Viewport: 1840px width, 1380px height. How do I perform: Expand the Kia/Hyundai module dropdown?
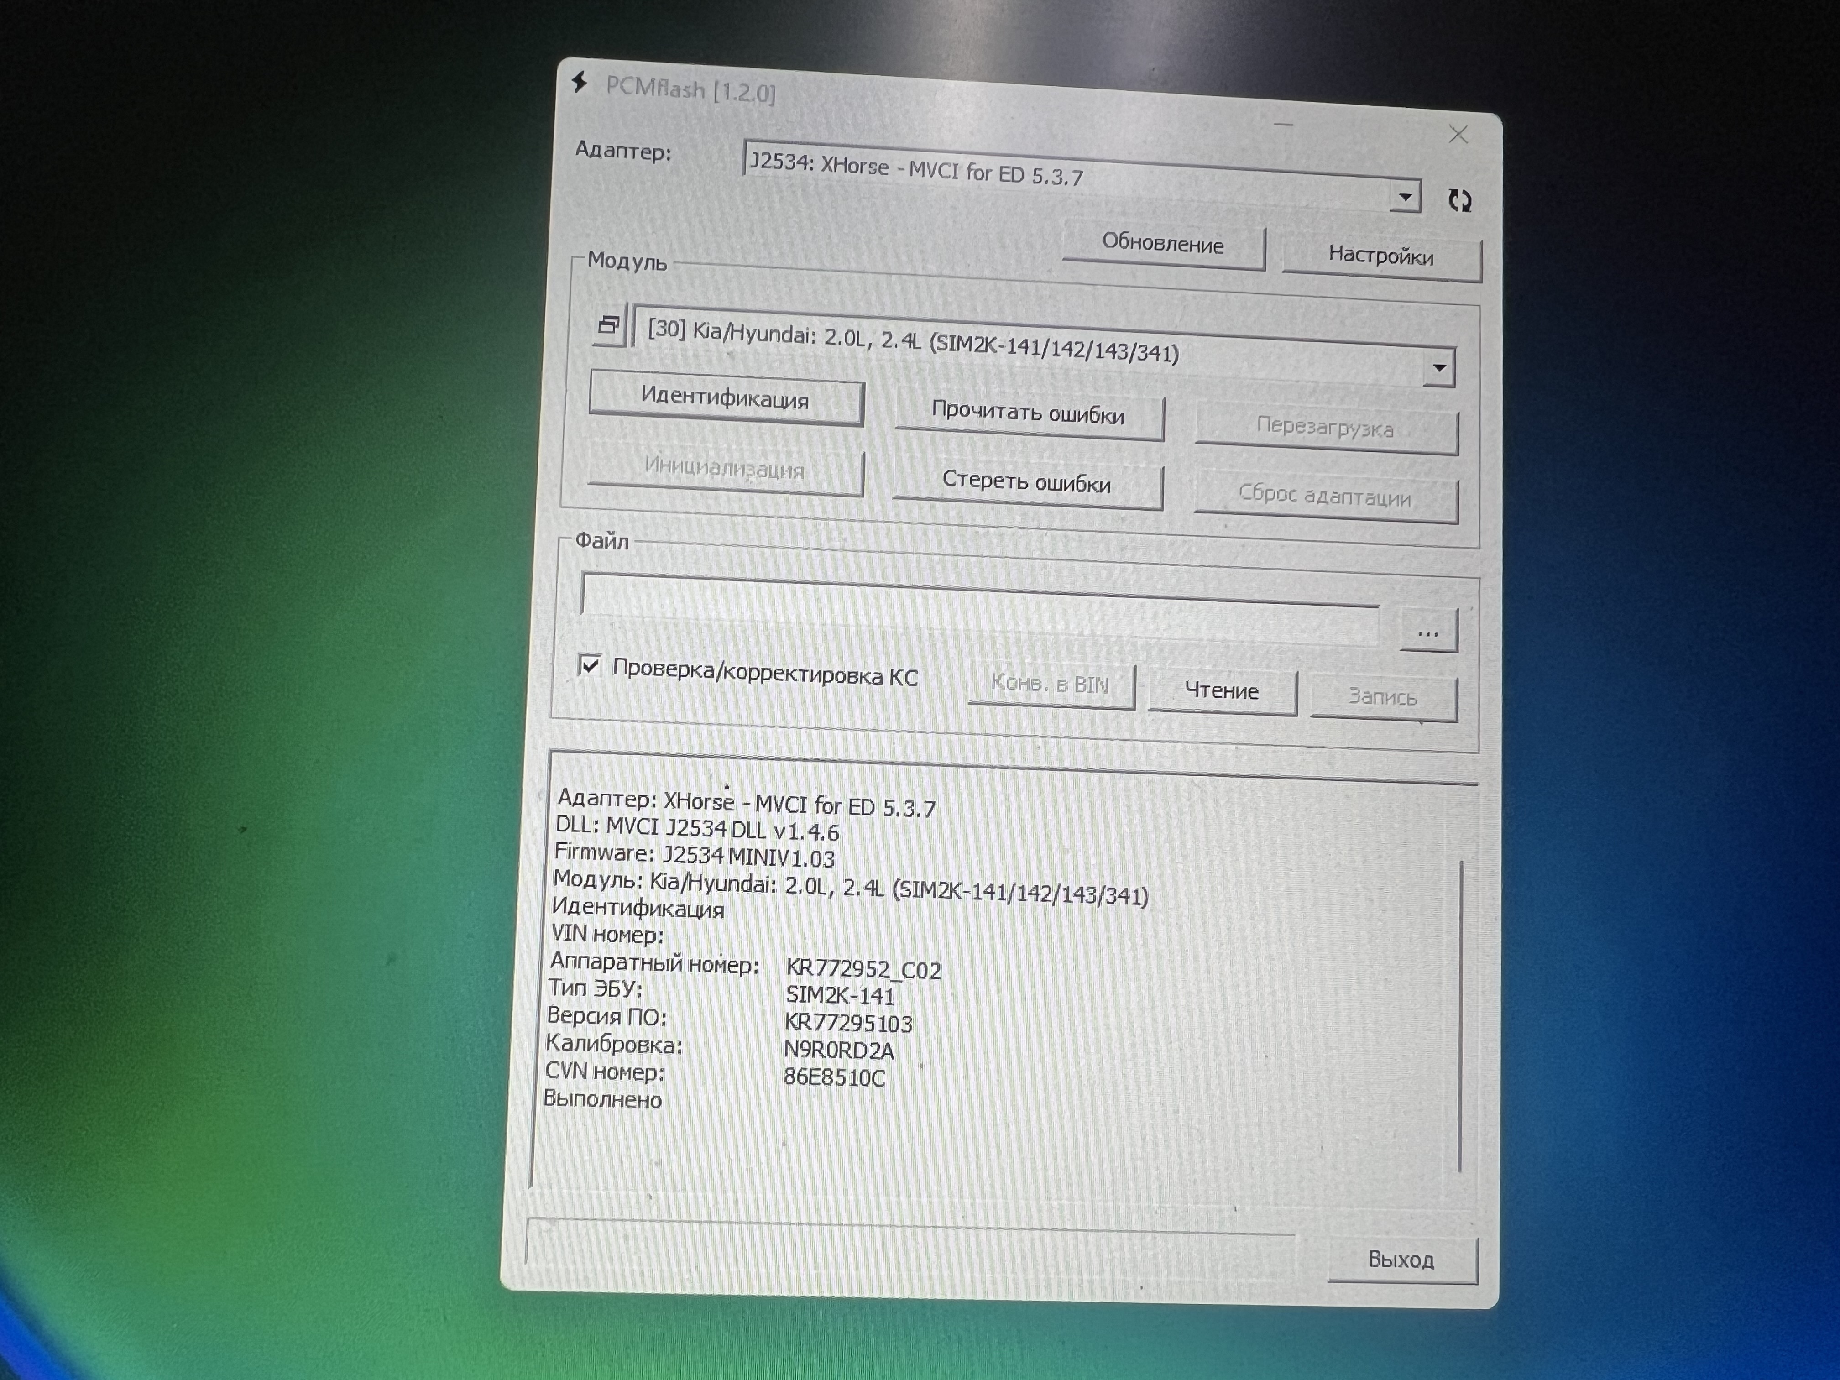pos(1439,368)
